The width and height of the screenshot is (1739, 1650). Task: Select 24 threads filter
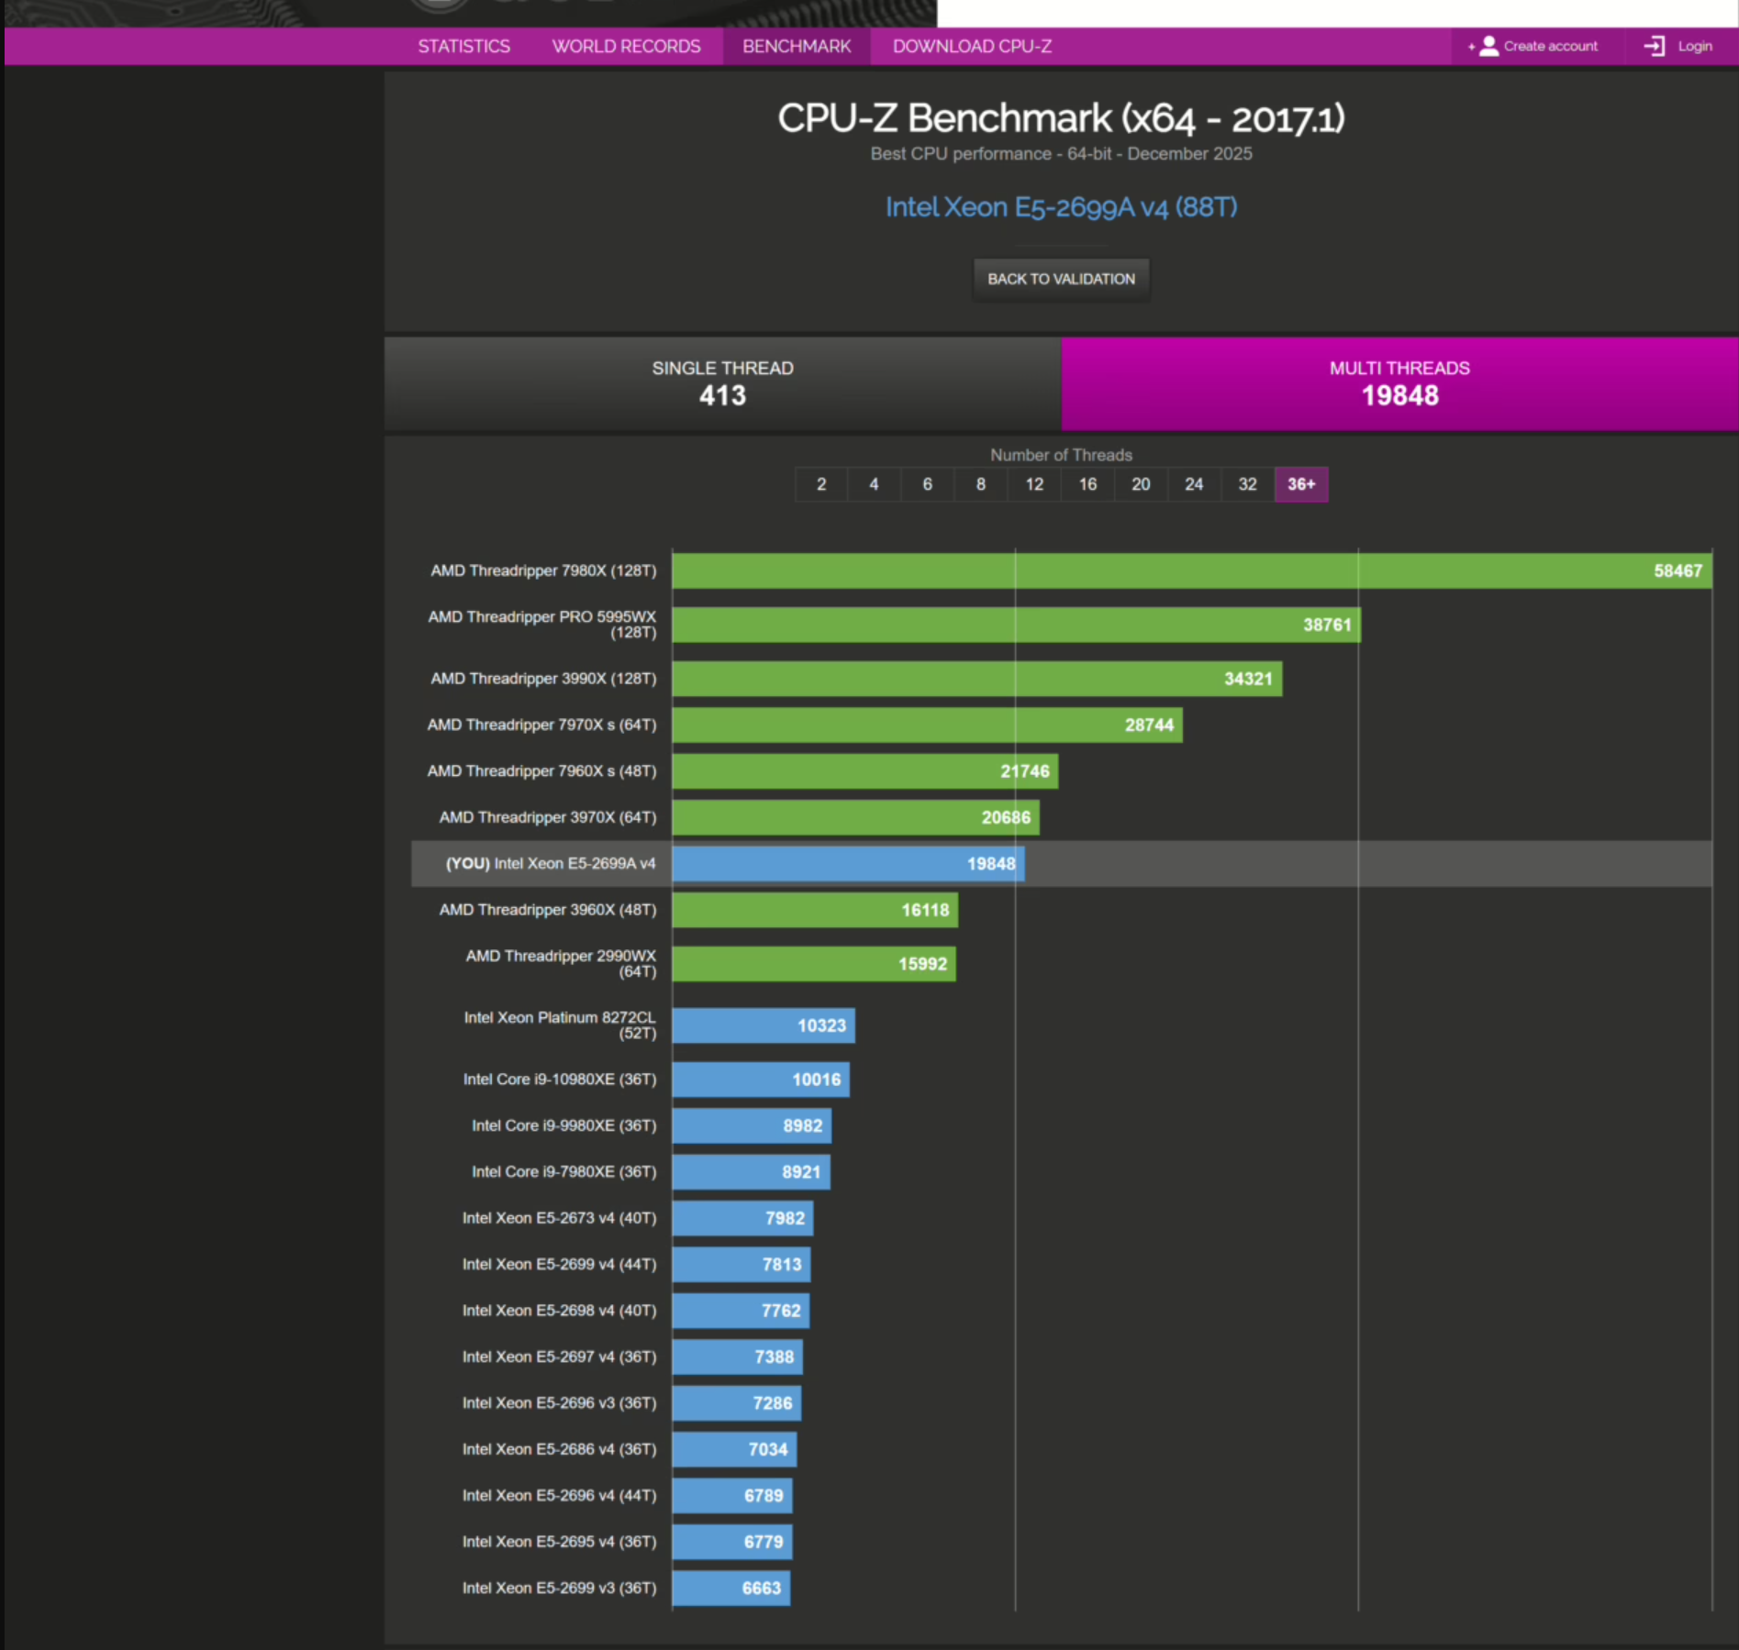point(1194,484)
